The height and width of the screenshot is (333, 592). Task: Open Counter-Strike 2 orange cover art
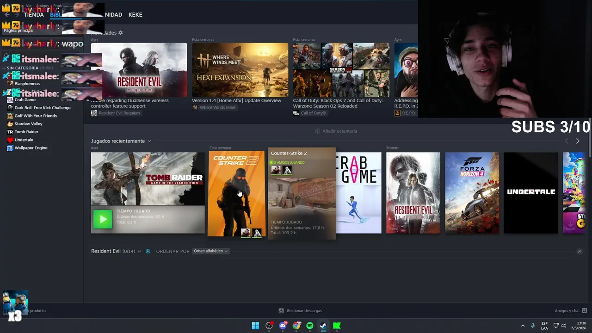pos(236,194)
